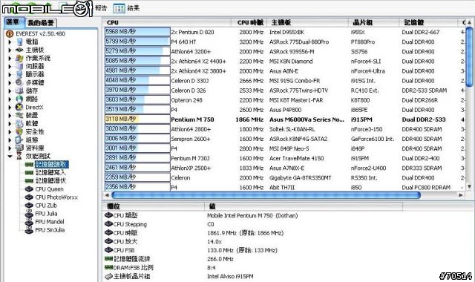This screenshot has width=475, height=282.
Task: Click the 5968 MB/秒 result bar
Action: (137, 32)
